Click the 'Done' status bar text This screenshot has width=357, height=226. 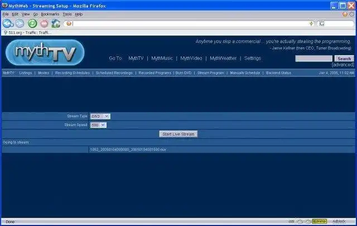[x=10, y=222]
